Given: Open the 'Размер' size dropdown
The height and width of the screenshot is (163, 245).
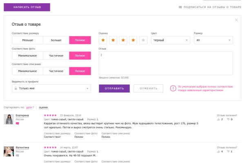Looking at the screenshot, I should click(214, 40).
